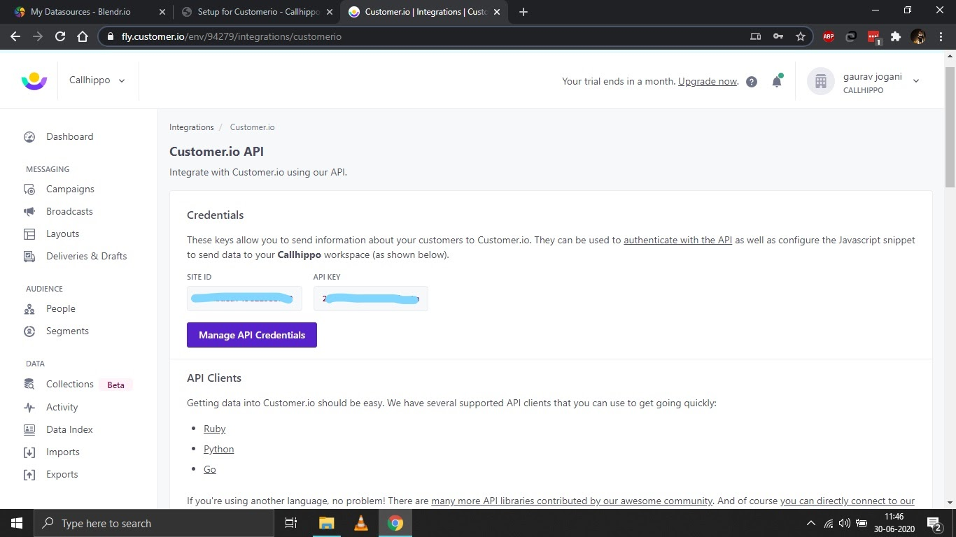Open Exports in the sidebar
This screenshot has height=537, width=956.
coord(62,475)
